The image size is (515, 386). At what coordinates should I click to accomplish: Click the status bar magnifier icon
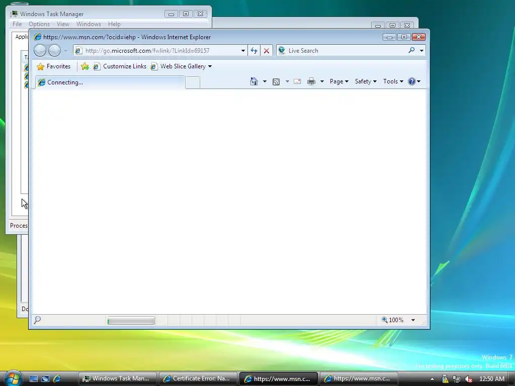click(x=37, y=319)
